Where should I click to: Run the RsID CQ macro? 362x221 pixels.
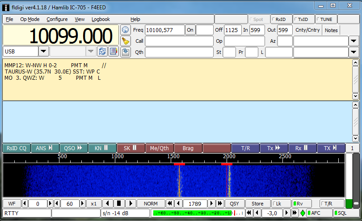[17, 148]
